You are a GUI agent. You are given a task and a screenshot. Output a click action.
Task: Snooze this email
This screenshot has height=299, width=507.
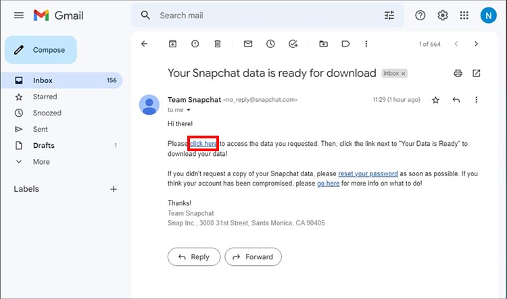[270, 44]
